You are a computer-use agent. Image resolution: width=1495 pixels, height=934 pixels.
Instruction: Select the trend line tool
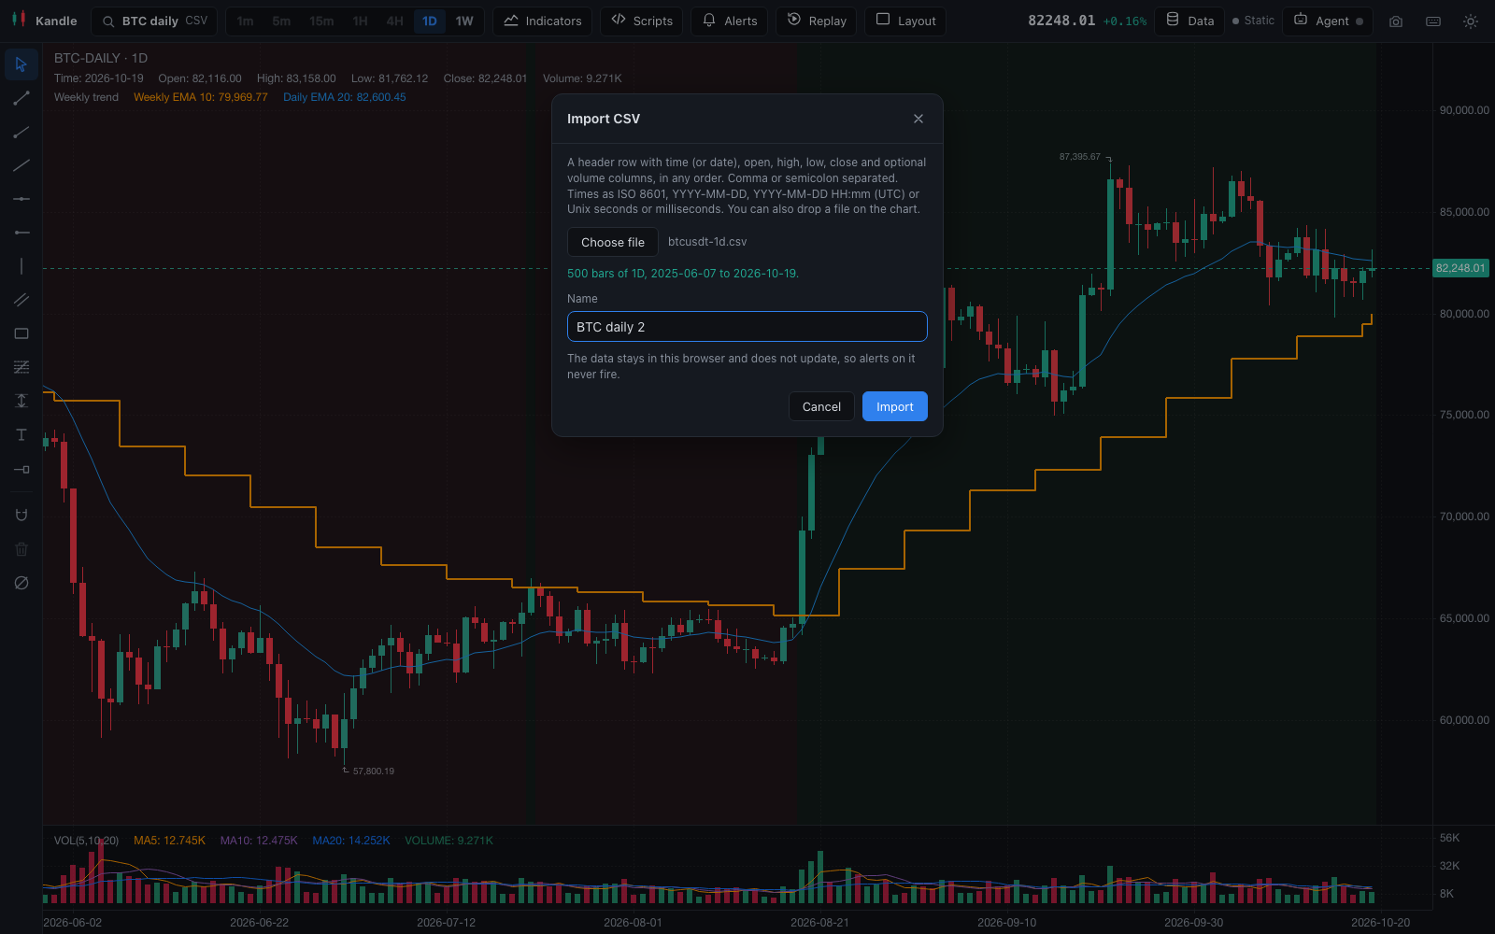pos(21,98)
